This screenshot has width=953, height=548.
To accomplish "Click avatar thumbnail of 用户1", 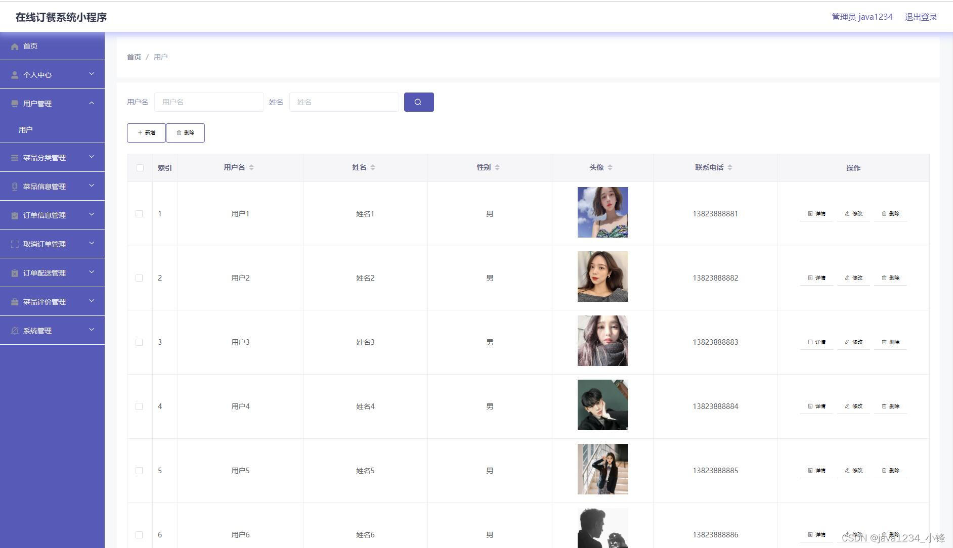I will (603, 212).
